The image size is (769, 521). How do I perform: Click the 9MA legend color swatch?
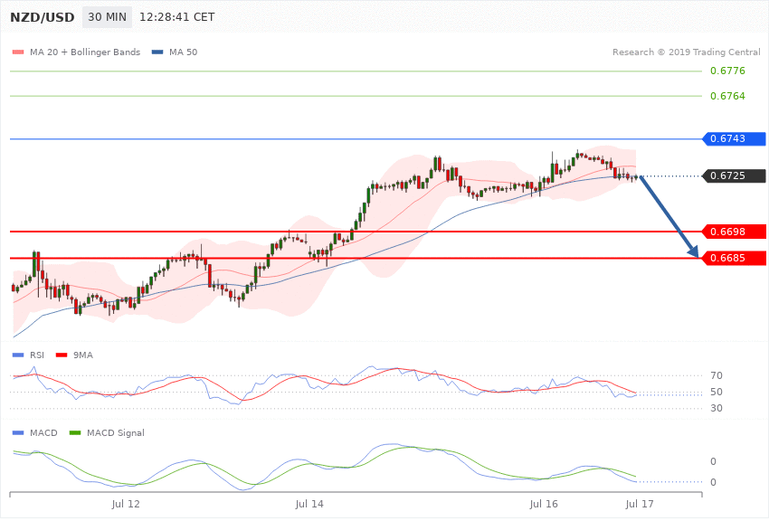pos(62,355)
